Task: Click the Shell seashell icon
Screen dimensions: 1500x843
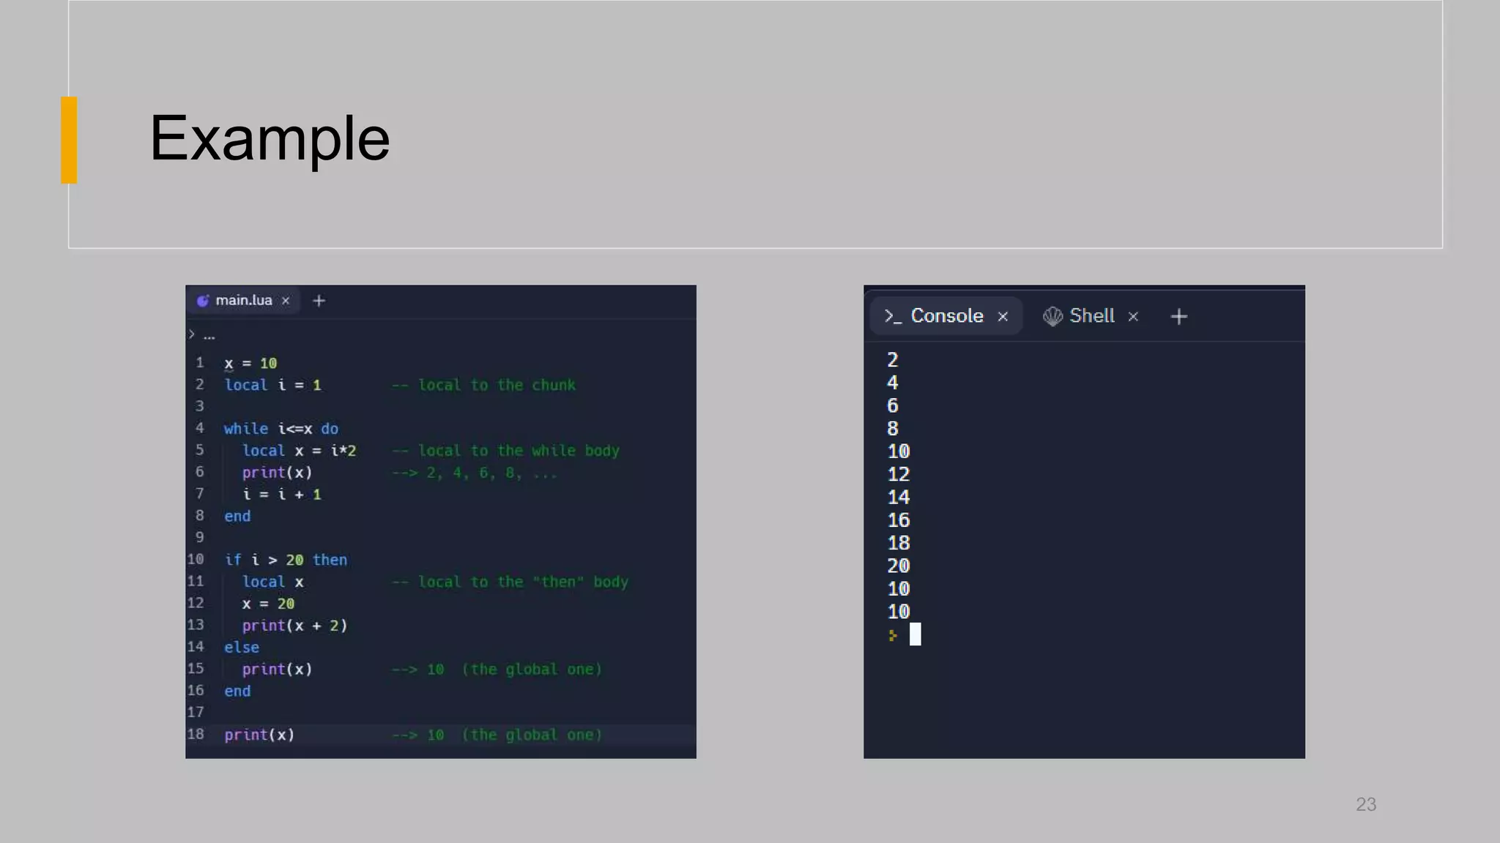Action: (x=1052, y=316)
